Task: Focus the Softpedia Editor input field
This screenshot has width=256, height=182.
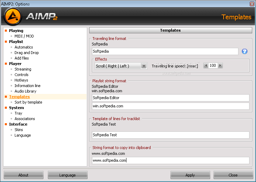Action: (x=171, y=98)
